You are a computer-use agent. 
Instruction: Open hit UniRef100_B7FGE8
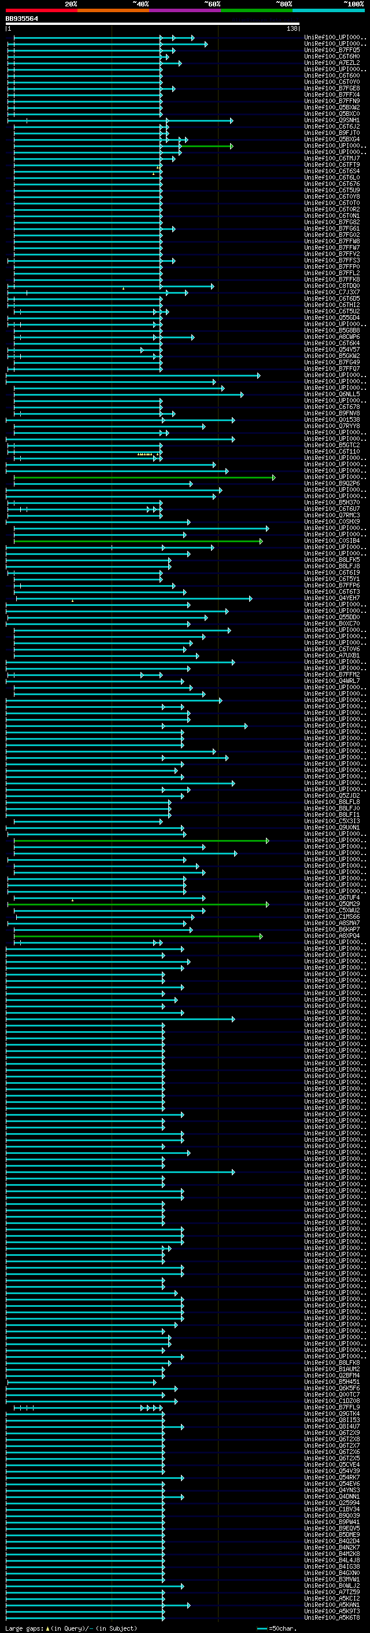click(332, 88)
